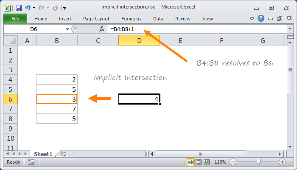297x170 pixels.
Task: Select row 9 header
Action: click(x=11, y=129)
